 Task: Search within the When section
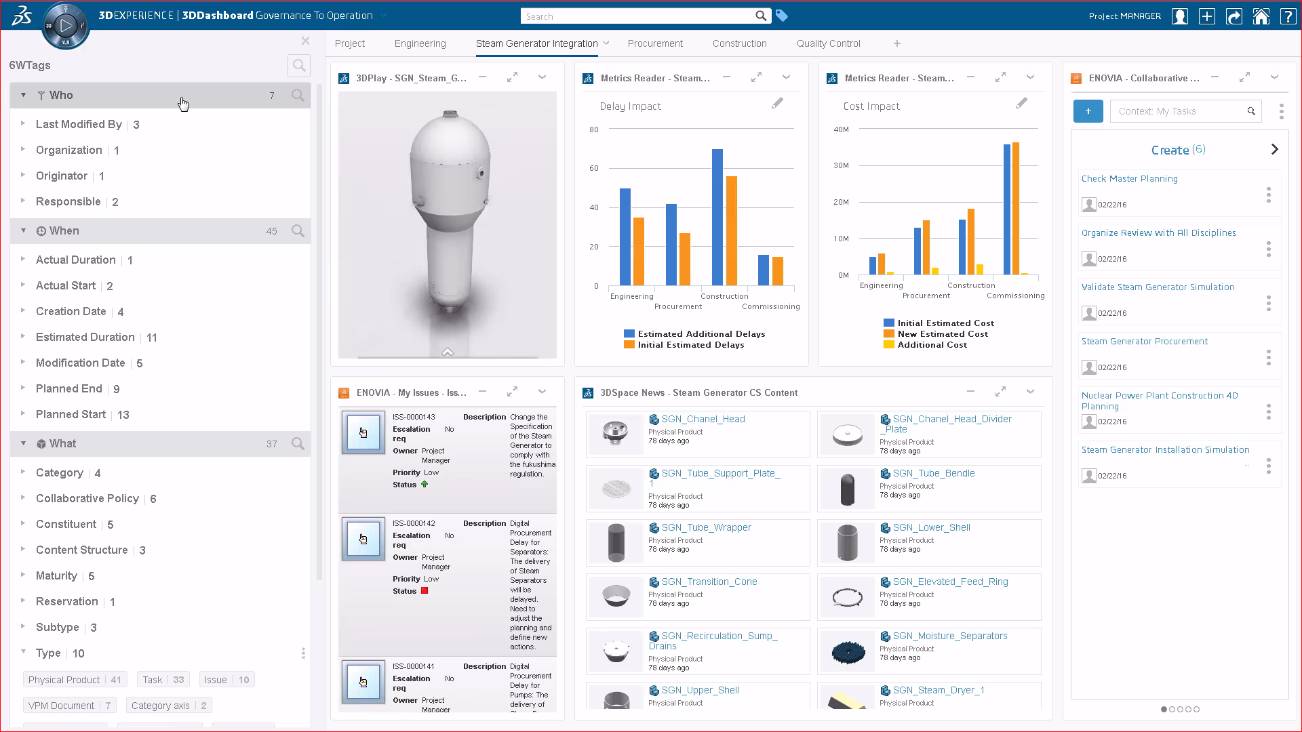pos(298,231)
